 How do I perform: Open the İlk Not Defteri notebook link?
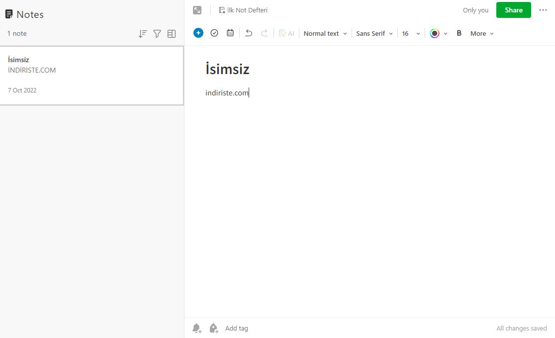point(243,10)
